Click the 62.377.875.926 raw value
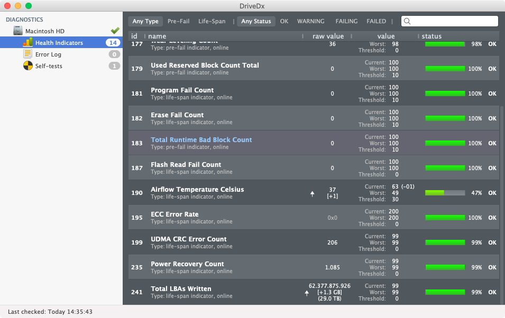The image size is (505, 318). pyautogui.click(x=329, y=286)
